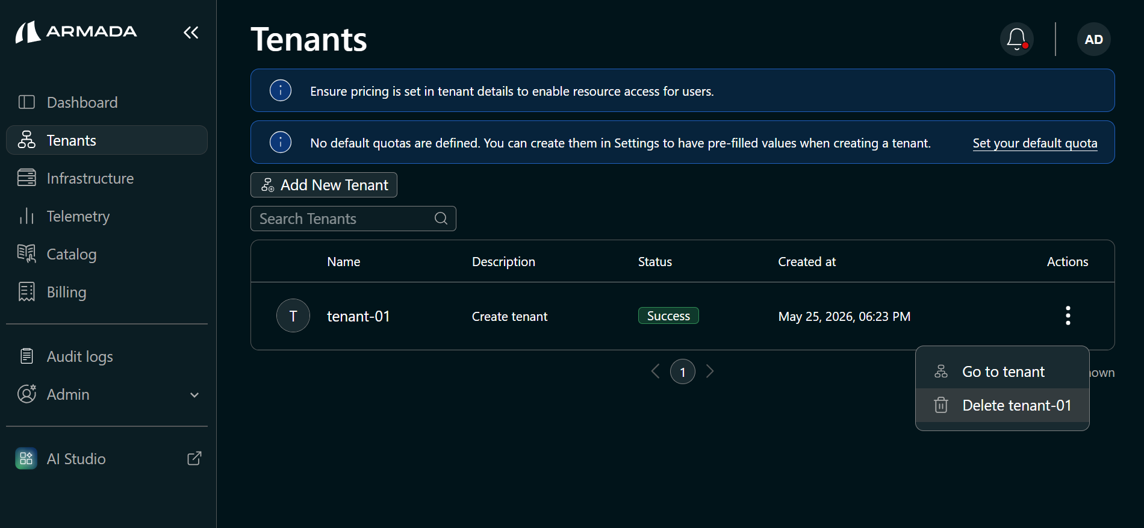Click the Created at column header

click(x=807, y=261)
